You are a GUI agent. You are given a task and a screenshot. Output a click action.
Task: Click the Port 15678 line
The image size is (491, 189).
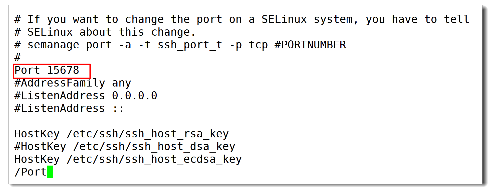pos(47,70)
